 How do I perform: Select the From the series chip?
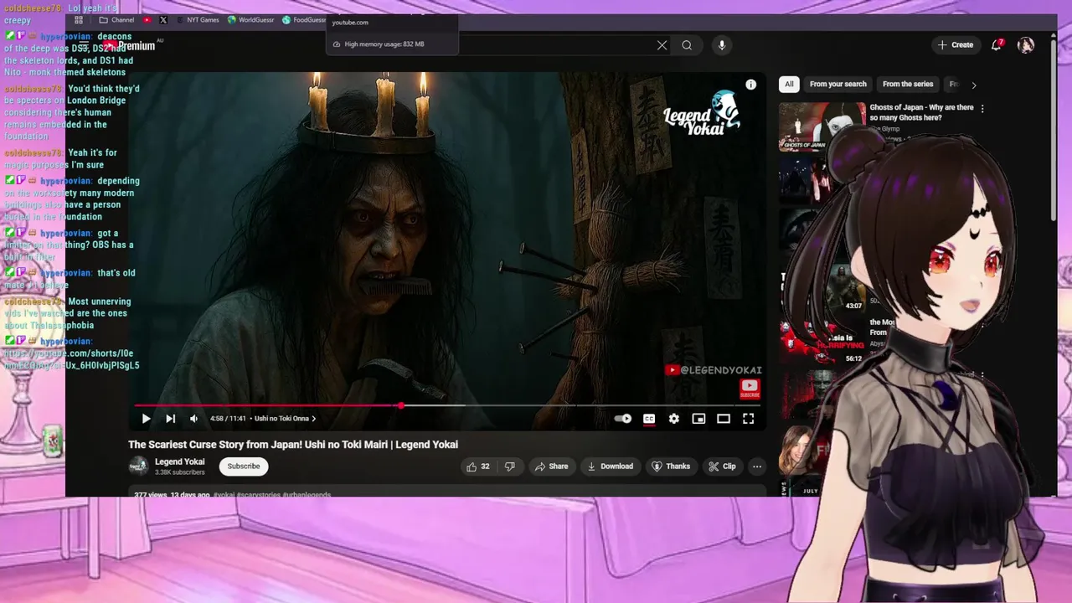point(908,85)
